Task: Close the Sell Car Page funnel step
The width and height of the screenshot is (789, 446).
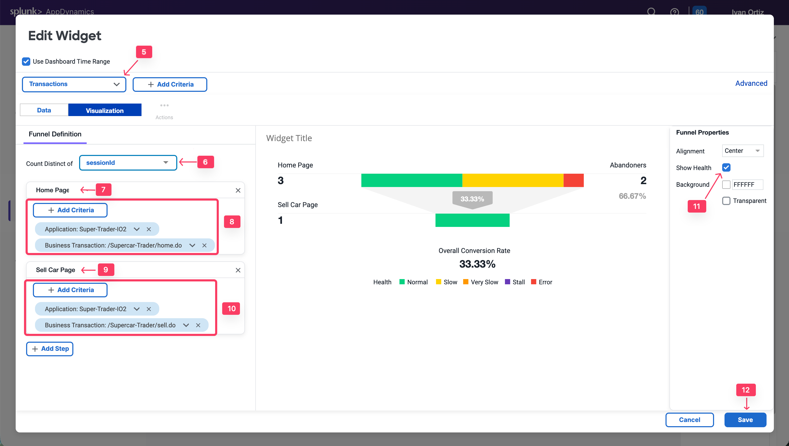Action: coord(238,270)
